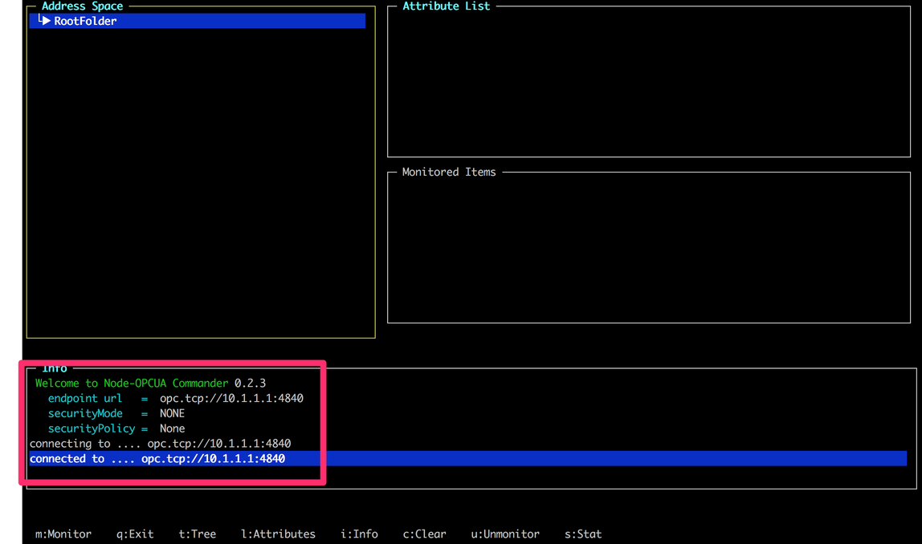Show statistics via s:Stat
The width and height of the screenshot is (922, 544).
583,534
